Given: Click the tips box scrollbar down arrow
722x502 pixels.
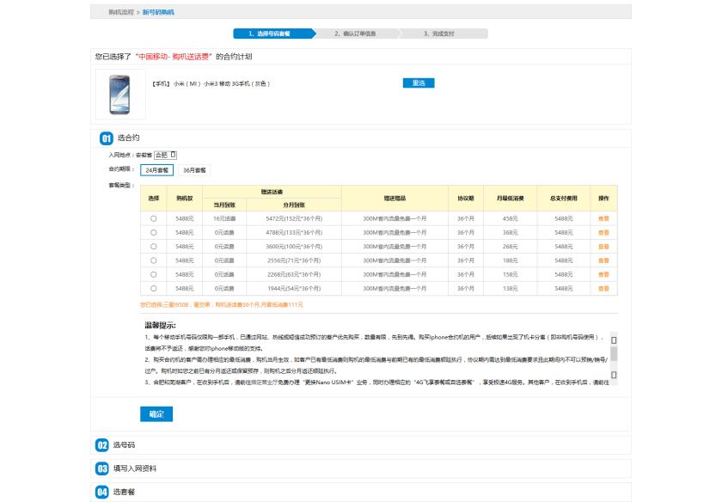Looking at the screenshot, I should 614,375.
